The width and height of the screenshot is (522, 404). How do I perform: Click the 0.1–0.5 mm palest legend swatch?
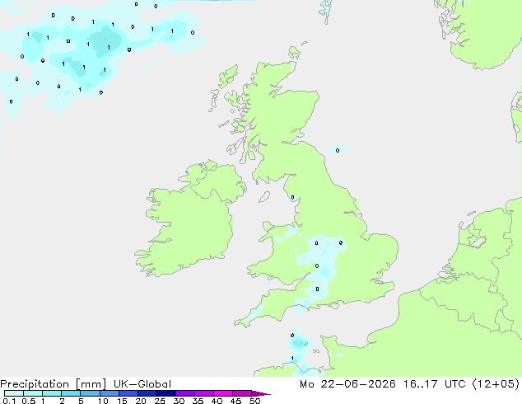coord(14,393)
